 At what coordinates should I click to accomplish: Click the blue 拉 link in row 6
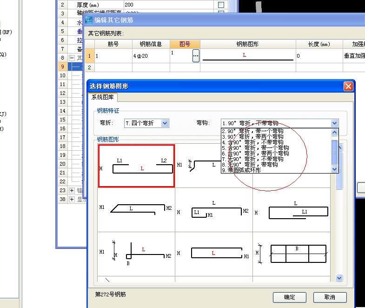pos(80,40)
